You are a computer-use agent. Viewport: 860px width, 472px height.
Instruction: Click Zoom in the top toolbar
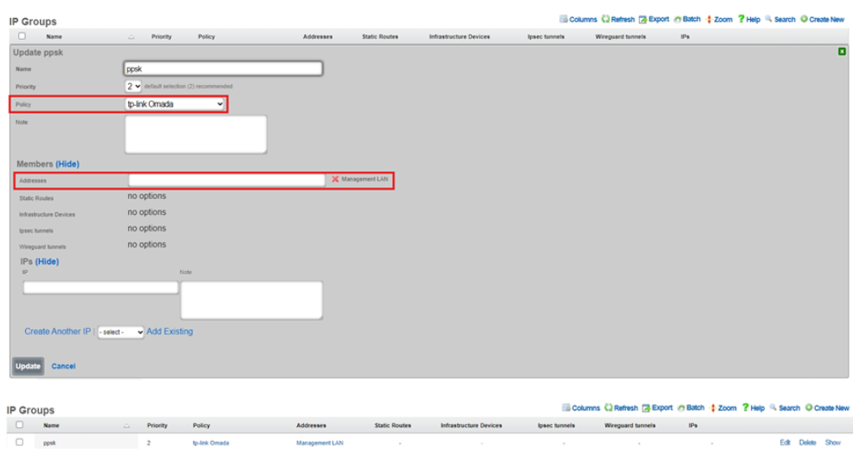(x=719, y=19)
